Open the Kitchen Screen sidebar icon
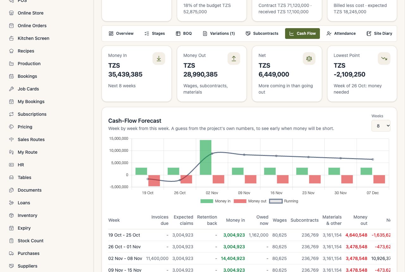Image resolution: width=405 pixels, height=272 pixels. pos(11,38)
